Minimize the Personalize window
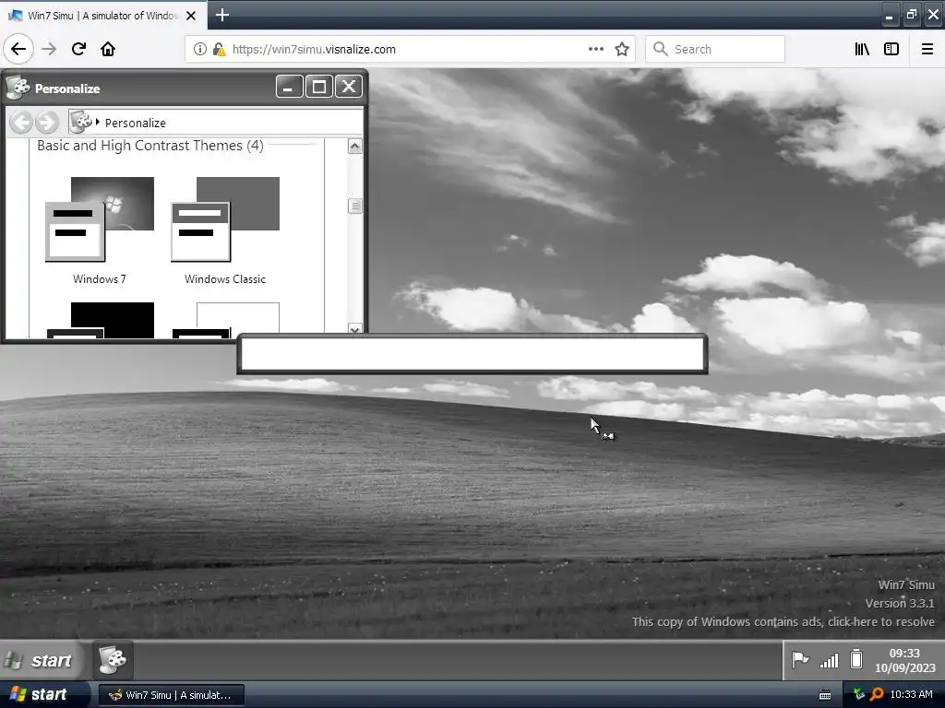 [x=289, y=87]
